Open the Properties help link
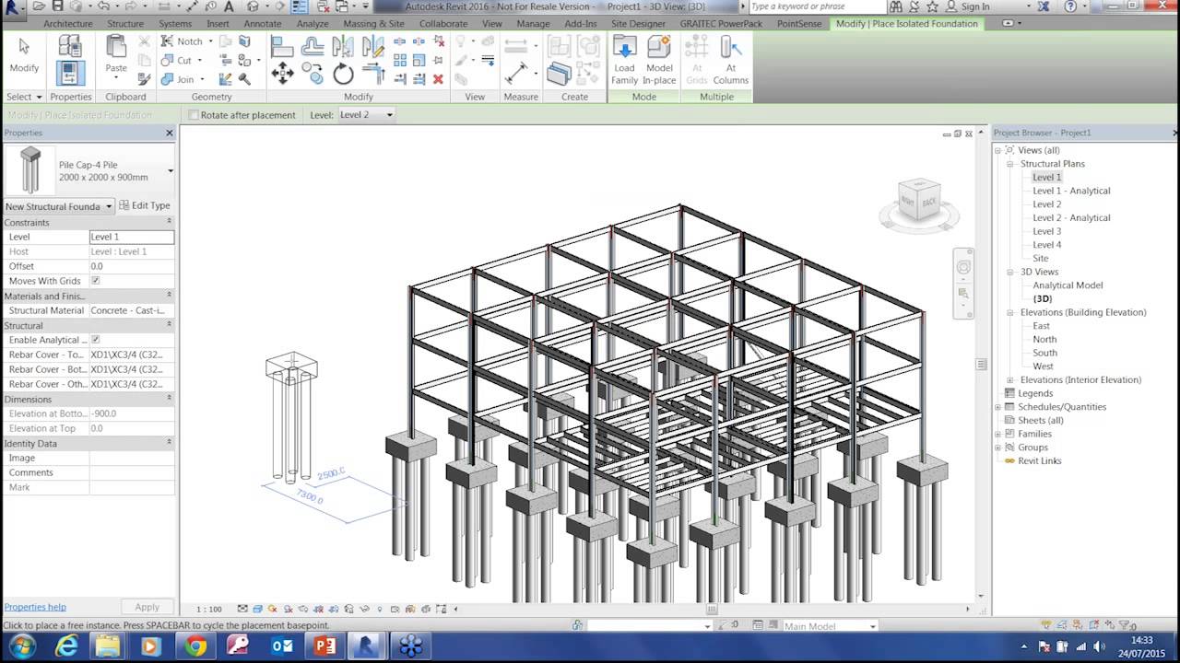Image resolution: width=1180 pixels, height=663 pixels. [35, 607]
